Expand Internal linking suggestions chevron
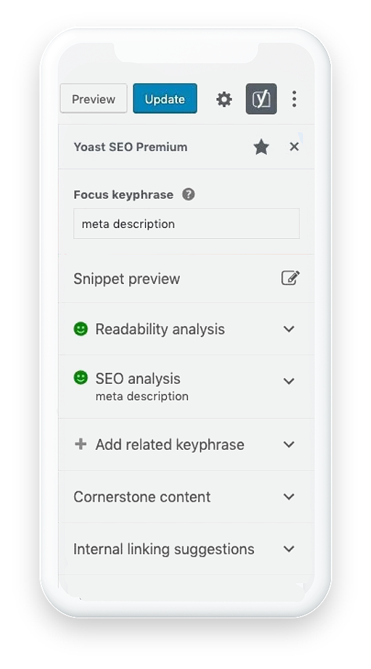Viewport: 371px width, 669px height. [289, 549]
